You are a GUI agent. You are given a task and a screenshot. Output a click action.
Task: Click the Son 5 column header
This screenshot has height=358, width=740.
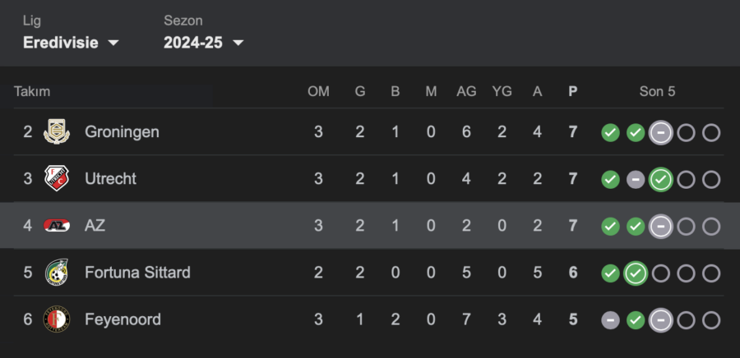click(657, 91)
